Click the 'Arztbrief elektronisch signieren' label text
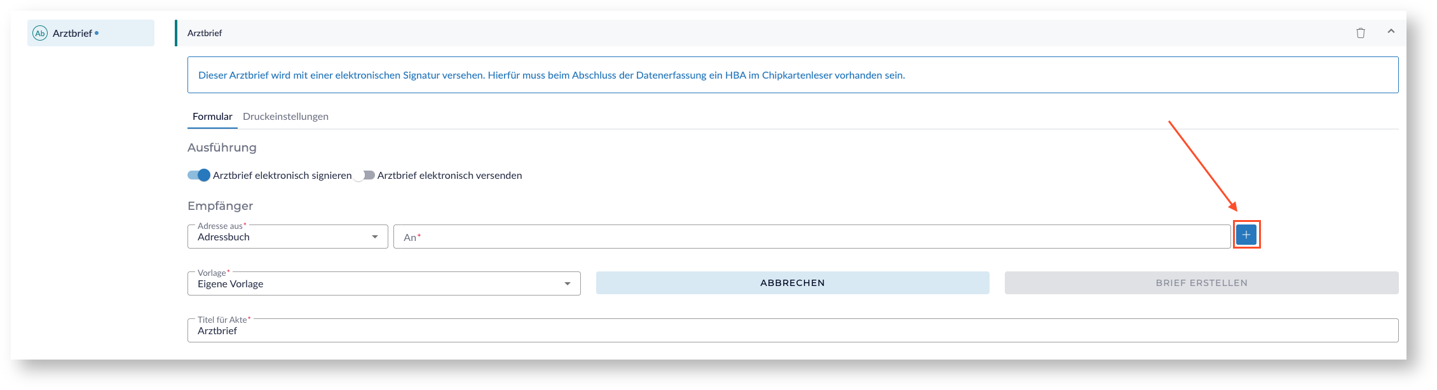This screenshot has height=390, width=1437. point(282,176)
